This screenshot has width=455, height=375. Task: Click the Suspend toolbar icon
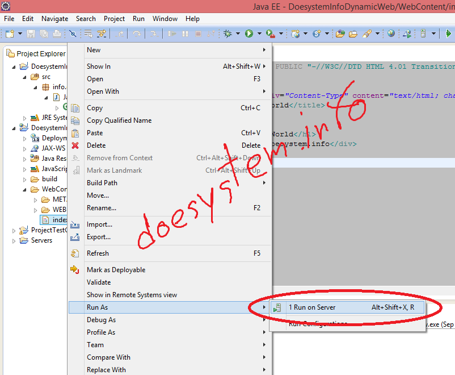pos(185,34)
